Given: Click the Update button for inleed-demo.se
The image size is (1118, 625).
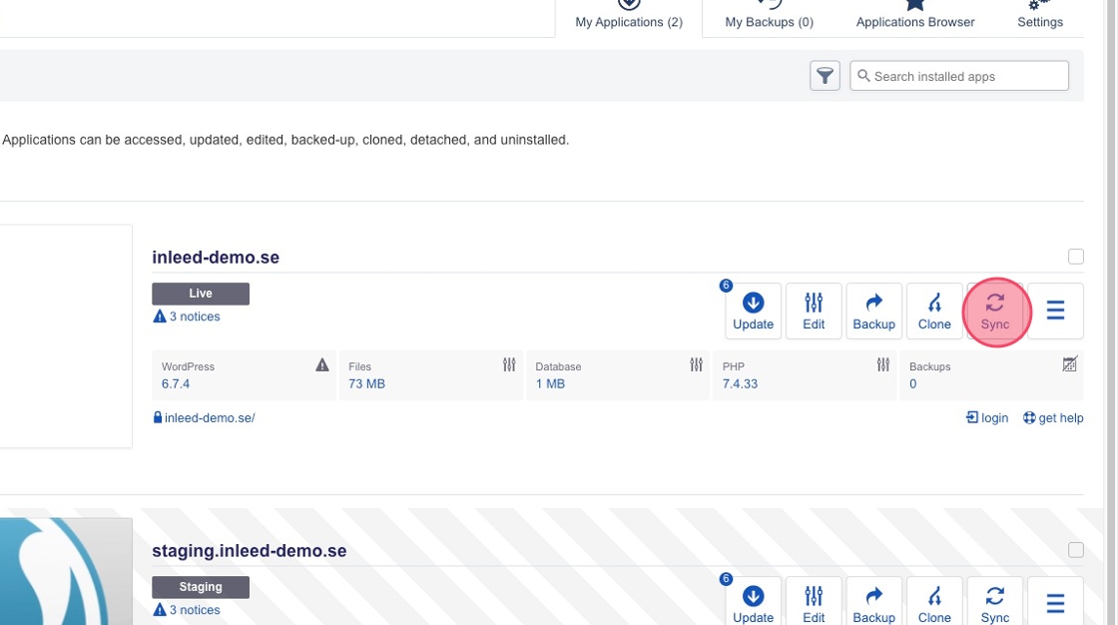Looking at the screenshot, I should pyautogui.click(x=753, y=312).
